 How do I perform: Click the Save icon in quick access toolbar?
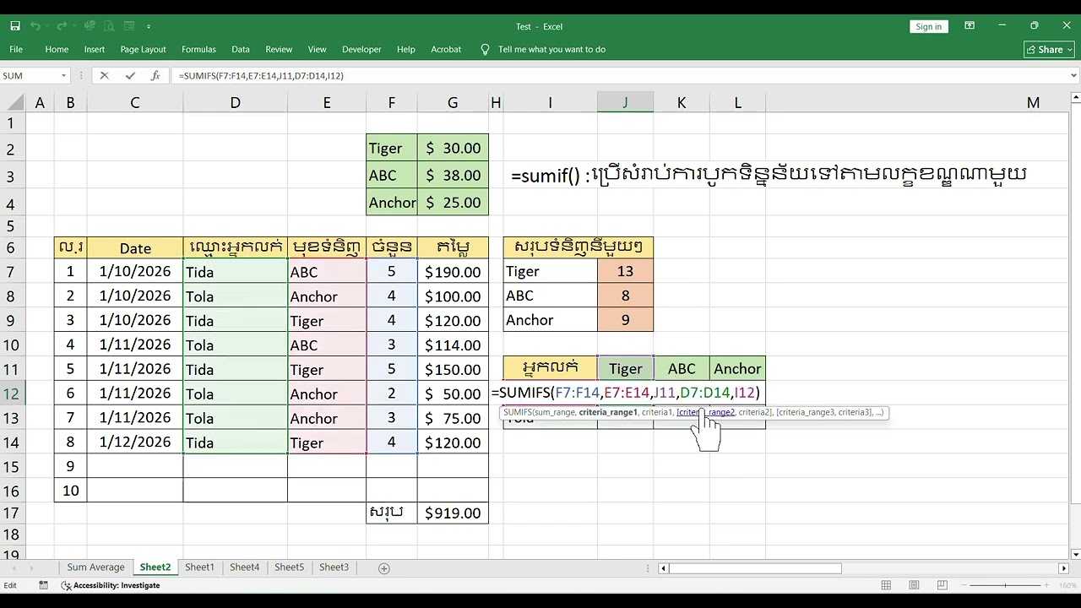[x=15, y=26]
